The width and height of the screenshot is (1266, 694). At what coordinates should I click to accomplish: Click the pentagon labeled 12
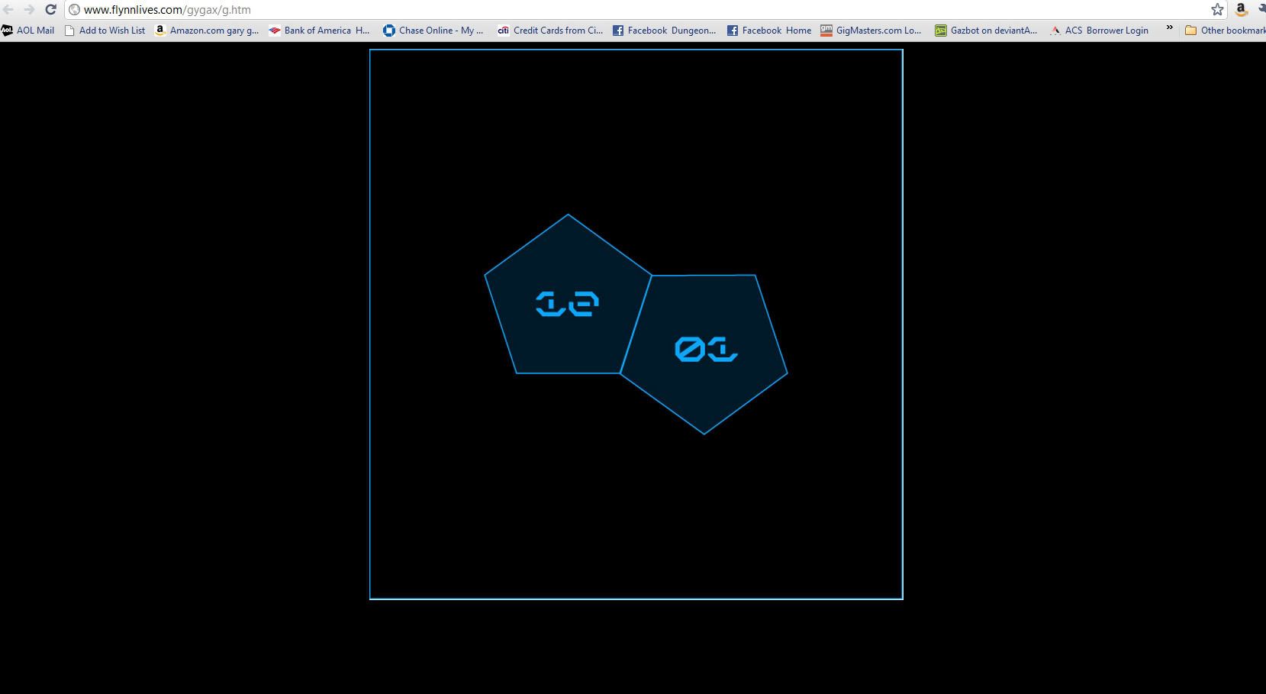pos(567,304)
